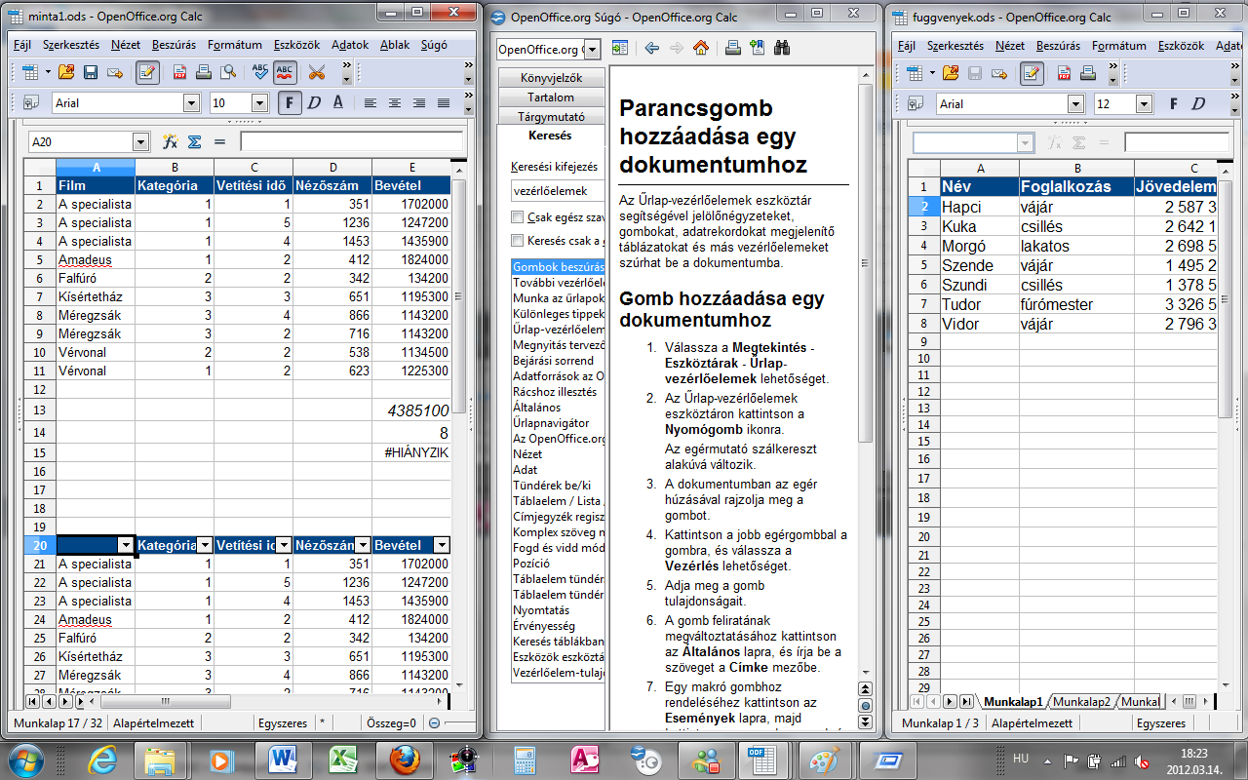Toggle bold F button in minta1.ods

[x=290, y=102]
